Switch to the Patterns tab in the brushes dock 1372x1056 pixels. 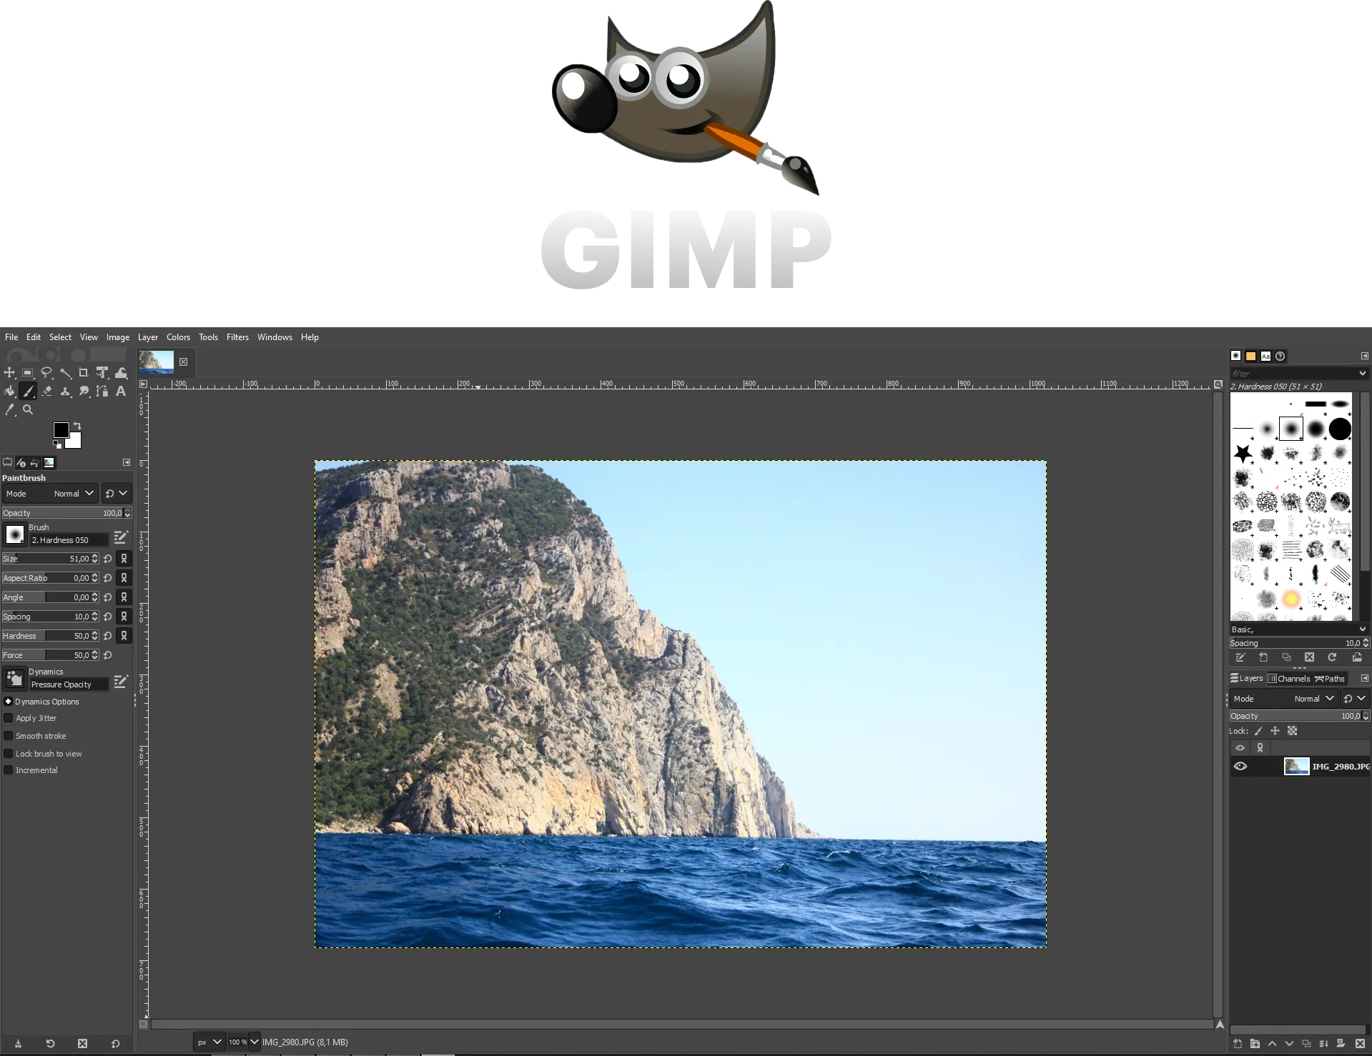click(1250, 356)
